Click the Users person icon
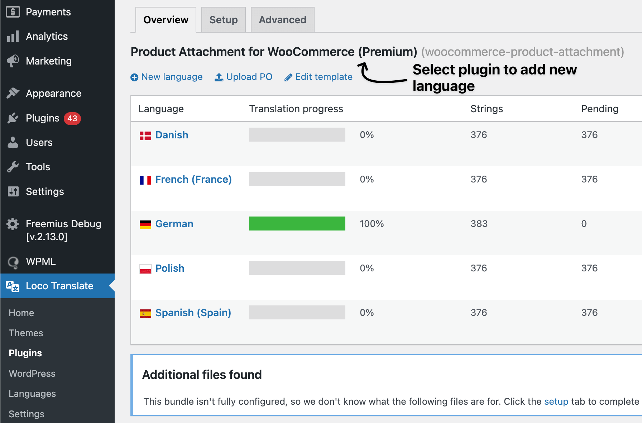642x423 pixels. [x=13, y=142]
